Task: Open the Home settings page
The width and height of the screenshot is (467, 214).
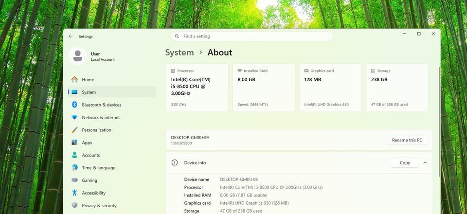Action: pyautogui.click(x=112, y=79)
